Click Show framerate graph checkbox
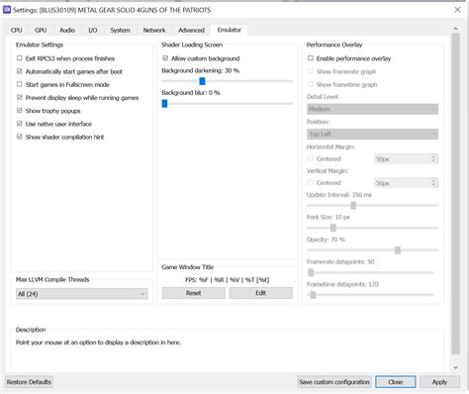 (311, 71)
